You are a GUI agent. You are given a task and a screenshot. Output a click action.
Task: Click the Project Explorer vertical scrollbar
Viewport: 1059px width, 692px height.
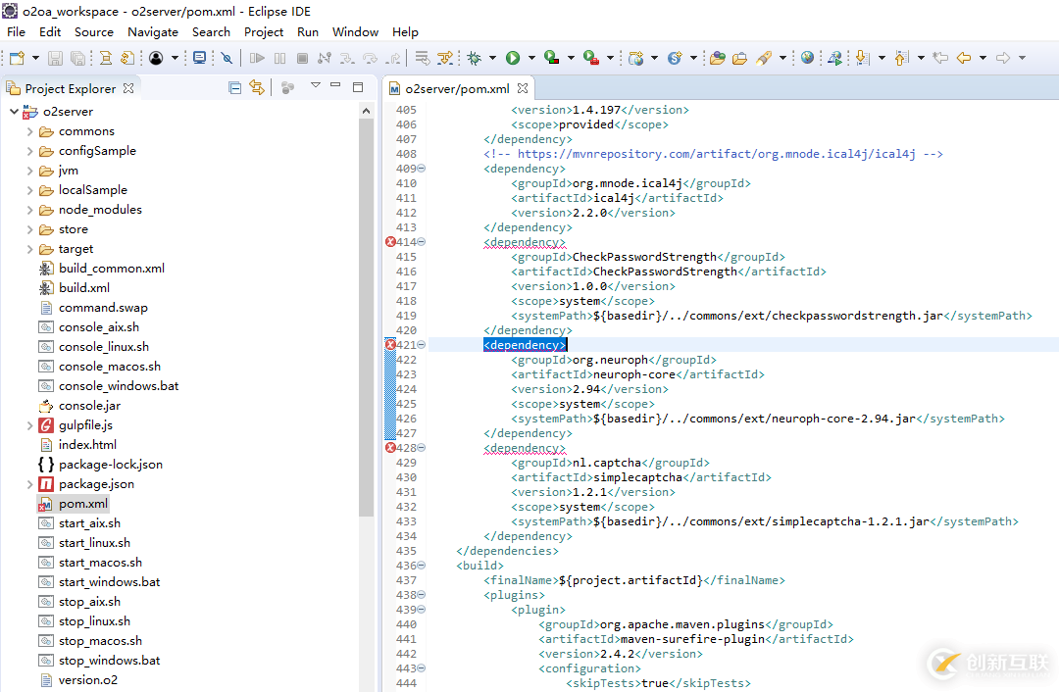tap(367, 314)
